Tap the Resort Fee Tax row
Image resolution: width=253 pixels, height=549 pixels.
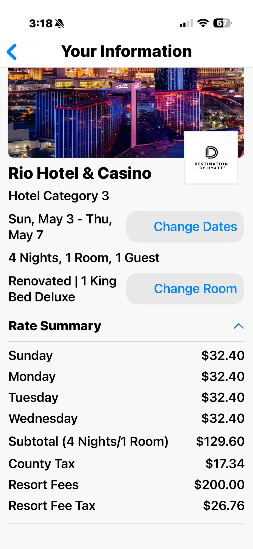tap(127, 506)
